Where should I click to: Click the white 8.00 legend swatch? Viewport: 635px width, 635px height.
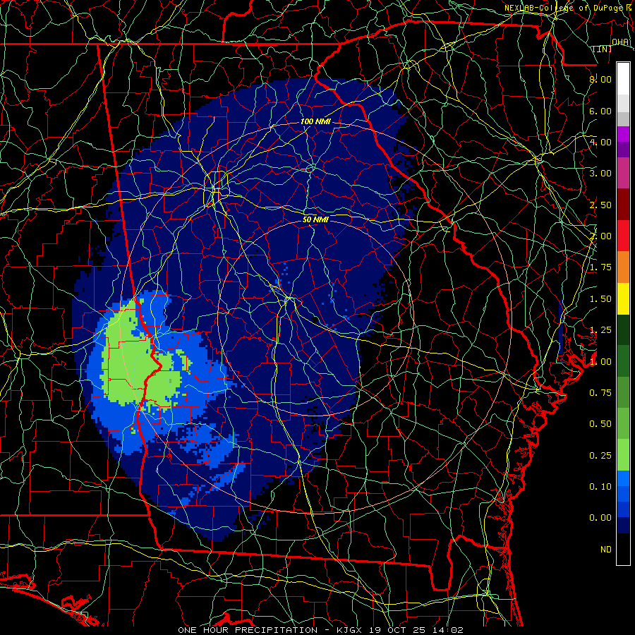click(623, 79)
